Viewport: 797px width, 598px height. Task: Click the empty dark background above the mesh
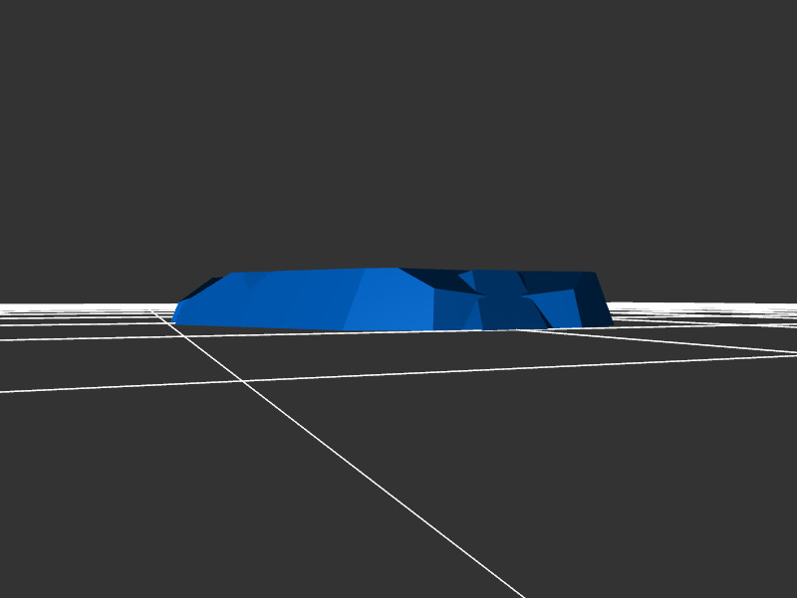(x=398, y=129)
